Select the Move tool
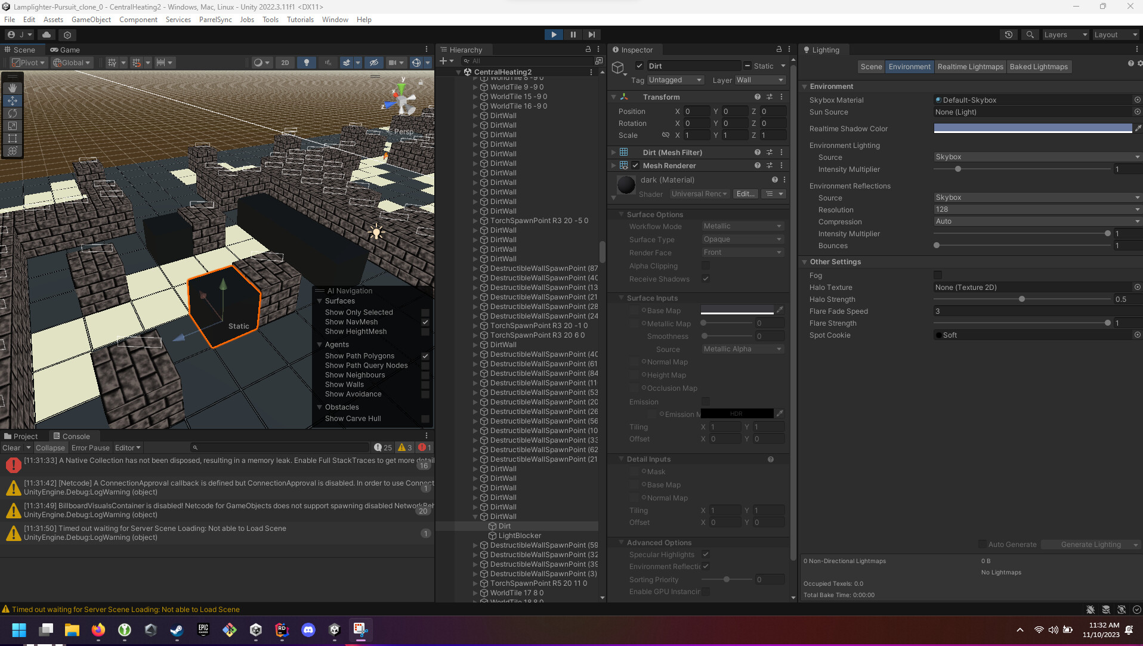Image resolution: width=1143 pixels, height=646 pixels. pyautogui.click(x=12, y=101)
